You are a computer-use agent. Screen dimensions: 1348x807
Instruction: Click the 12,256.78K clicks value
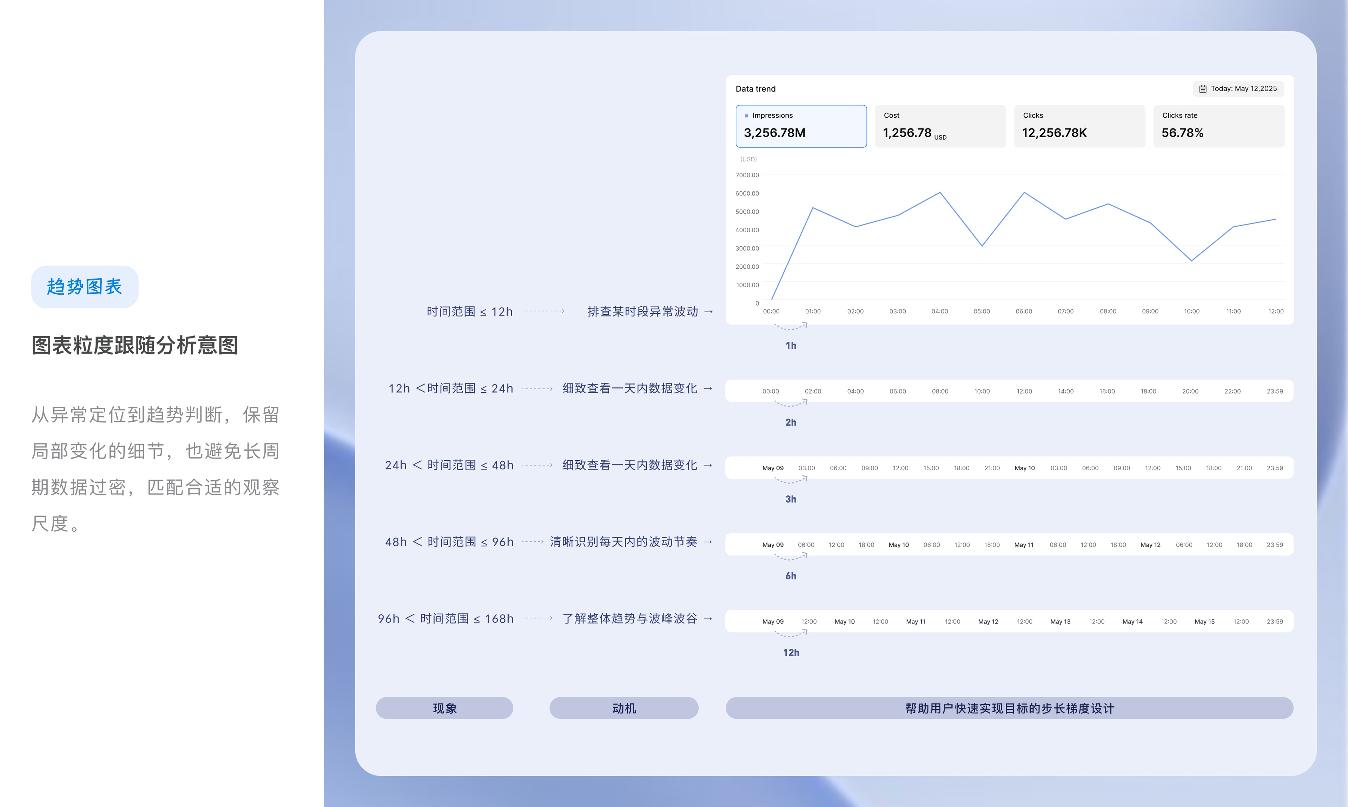(1054, 133)
